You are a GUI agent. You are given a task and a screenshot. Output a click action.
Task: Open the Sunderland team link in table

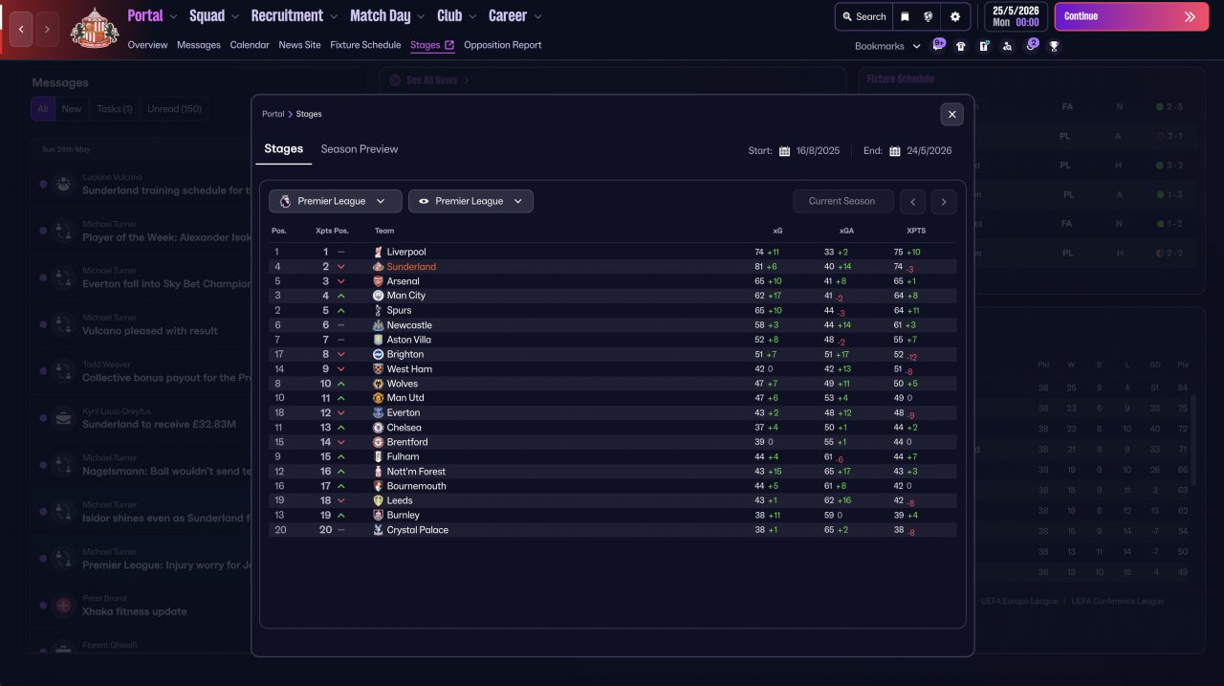(x=411, y=267)
